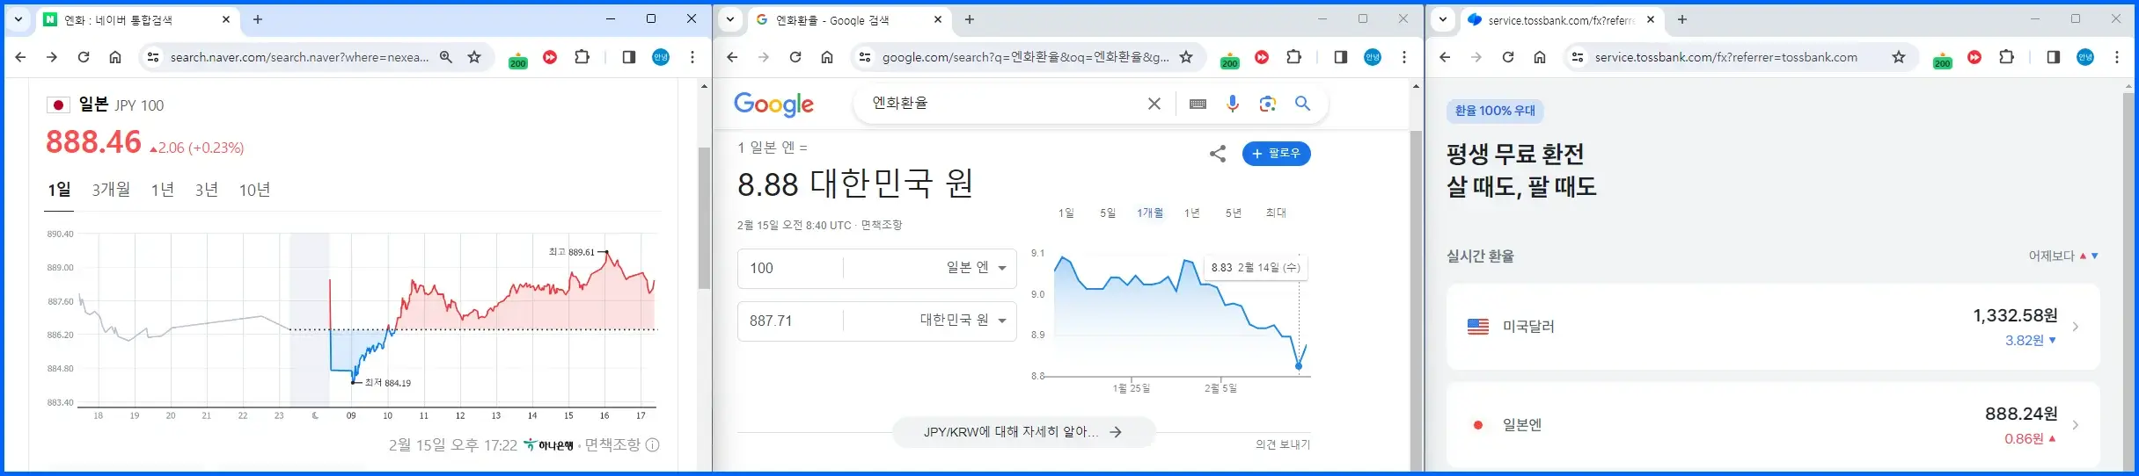Select 최대 range on Google chart
The height and width of the screenshot is (476, 2139).
pyautogui.click(x=1276, y=213)
